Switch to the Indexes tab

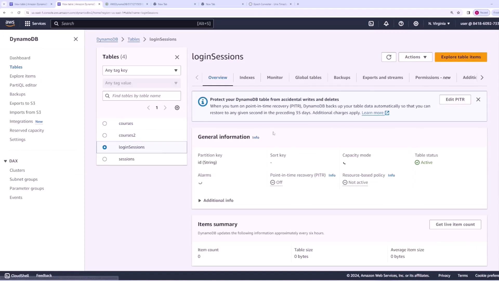(x=247, y=78)
